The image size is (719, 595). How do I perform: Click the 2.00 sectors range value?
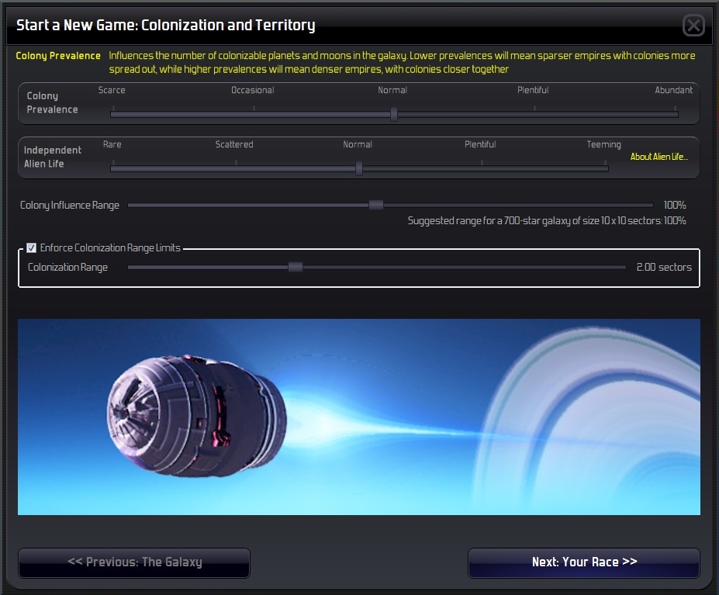click(x=664, y=267)
